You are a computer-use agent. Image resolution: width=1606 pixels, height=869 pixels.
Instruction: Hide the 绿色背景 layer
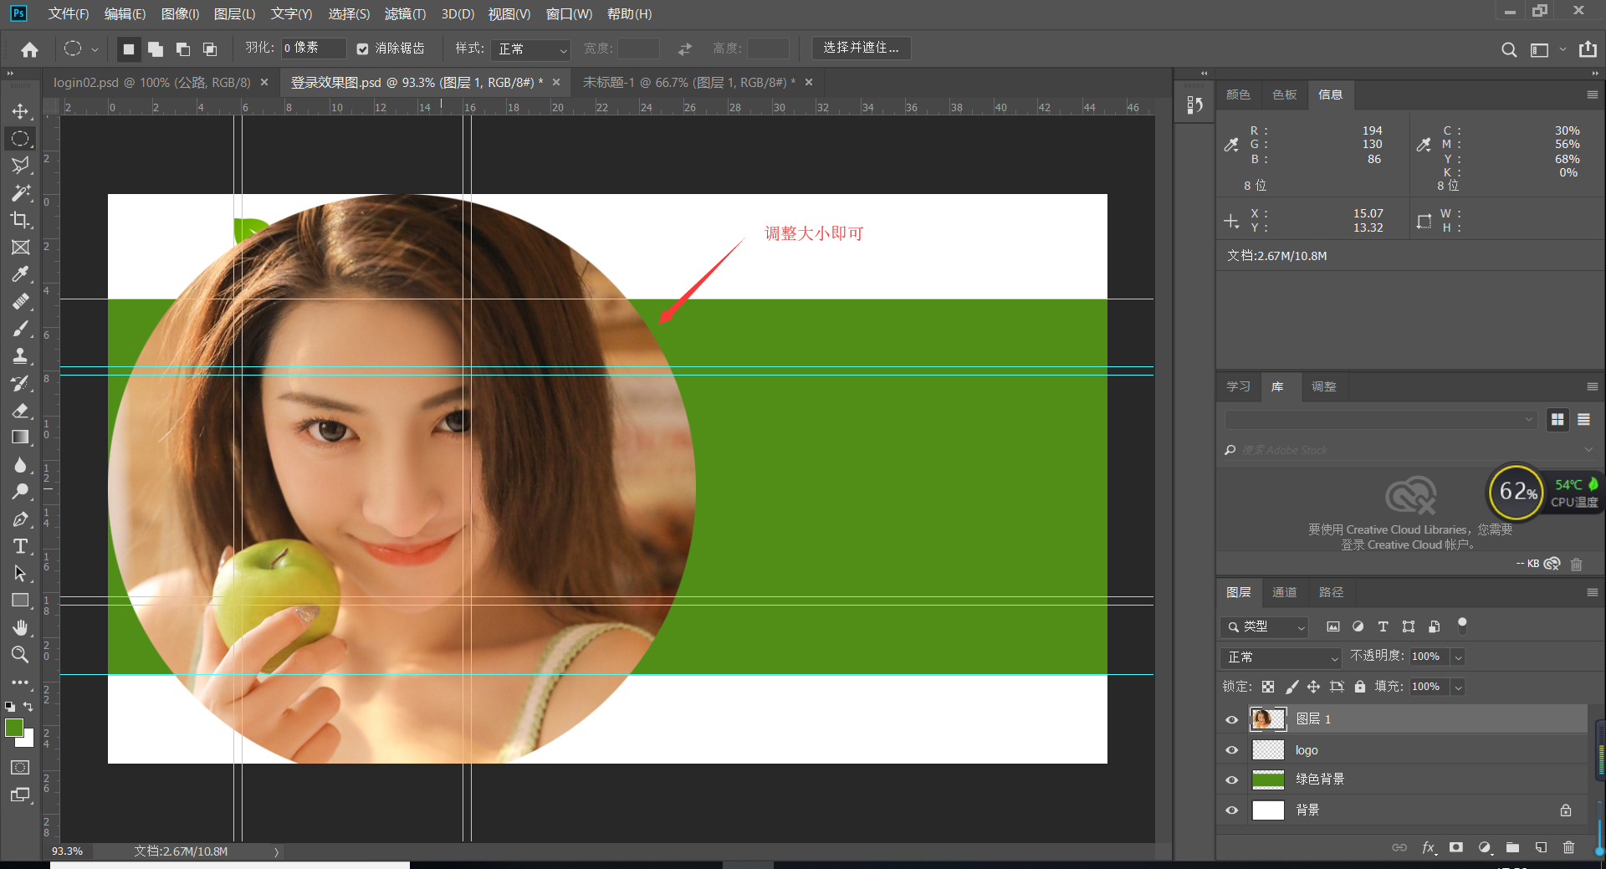coord(1231,780)
